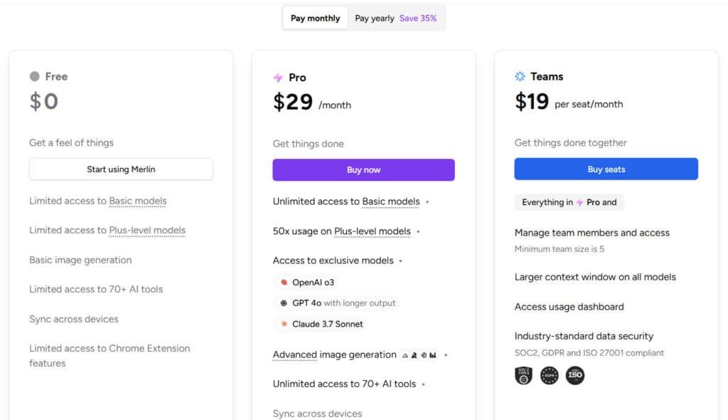728x420 pixels.
Task: Click the SOC2 Type II compliance badge
Action: 523,376
